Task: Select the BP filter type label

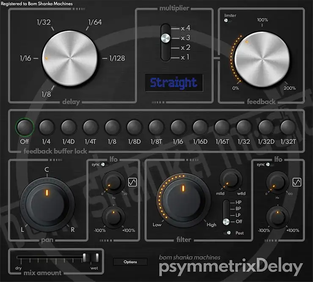Action: click(x=238, y=209)
